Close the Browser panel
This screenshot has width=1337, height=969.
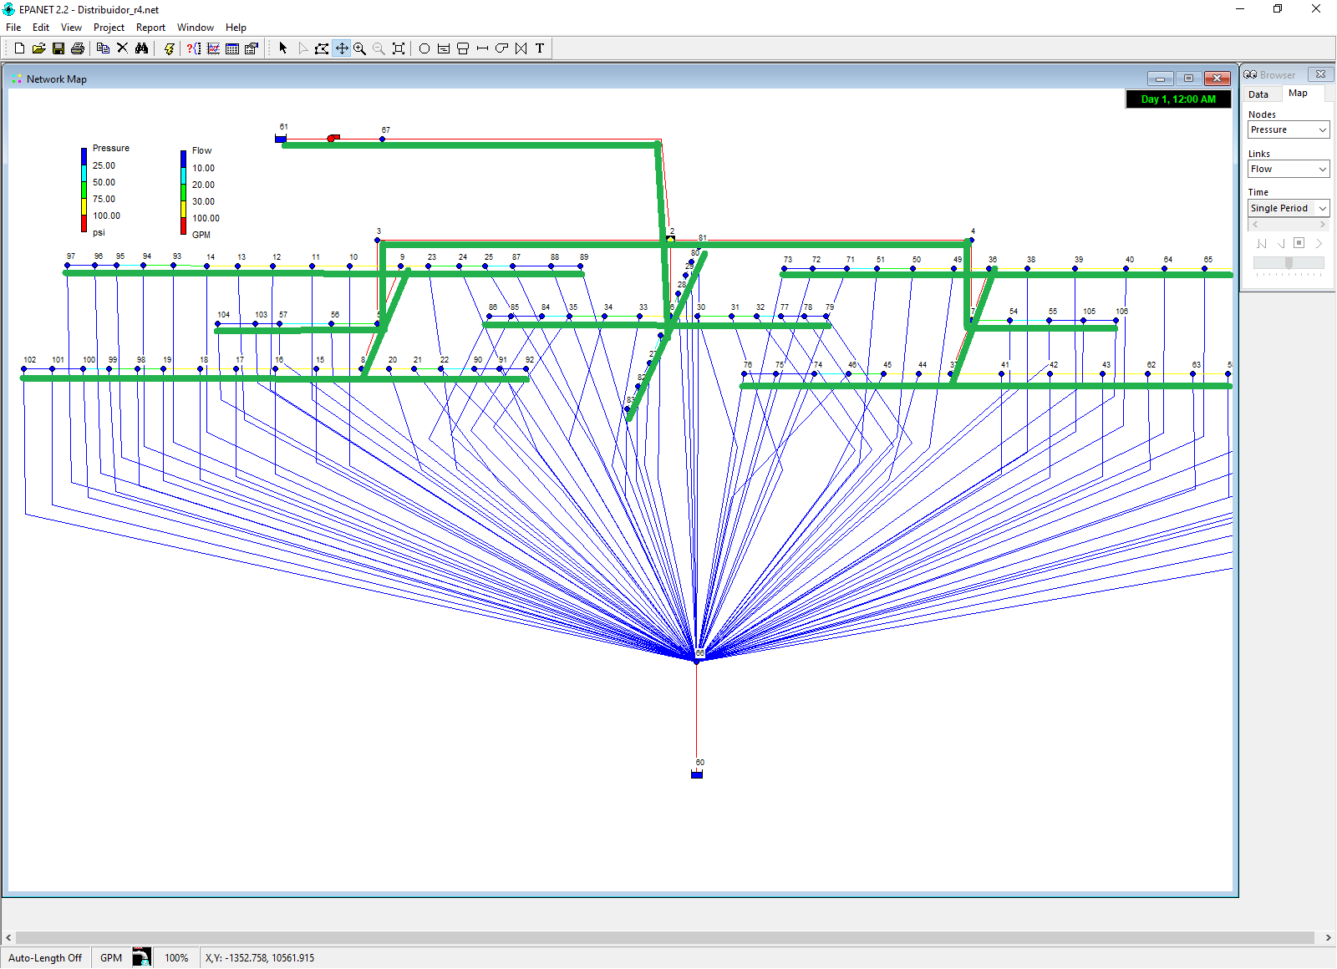point(1320,74)
